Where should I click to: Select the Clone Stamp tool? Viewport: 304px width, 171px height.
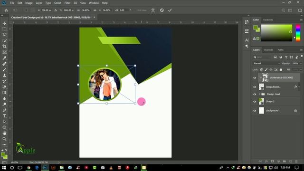4,76
